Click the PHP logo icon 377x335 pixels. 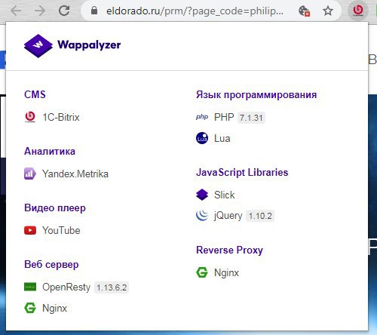point(202,117)
